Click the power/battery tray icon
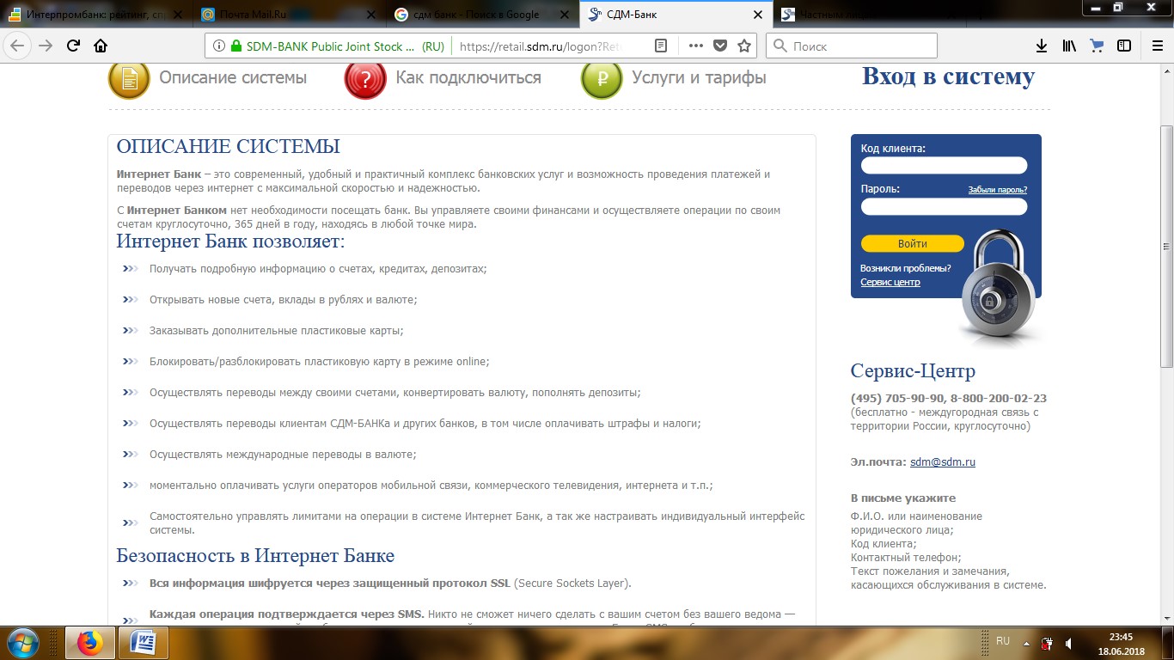 click(1048, 643)
